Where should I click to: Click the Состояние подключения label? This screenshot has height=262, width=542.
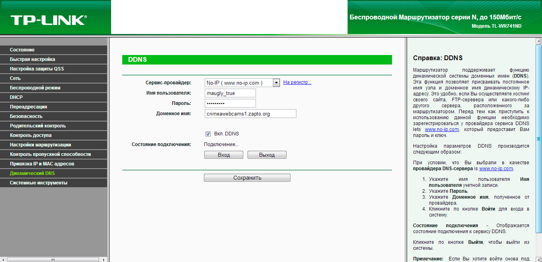(161, 144)
